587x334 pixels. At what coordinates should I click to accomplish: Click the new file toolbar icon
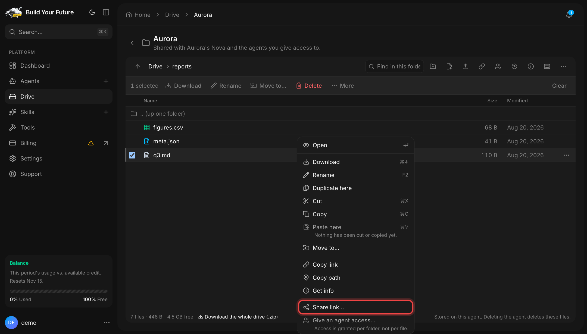(x=449, y=67)
